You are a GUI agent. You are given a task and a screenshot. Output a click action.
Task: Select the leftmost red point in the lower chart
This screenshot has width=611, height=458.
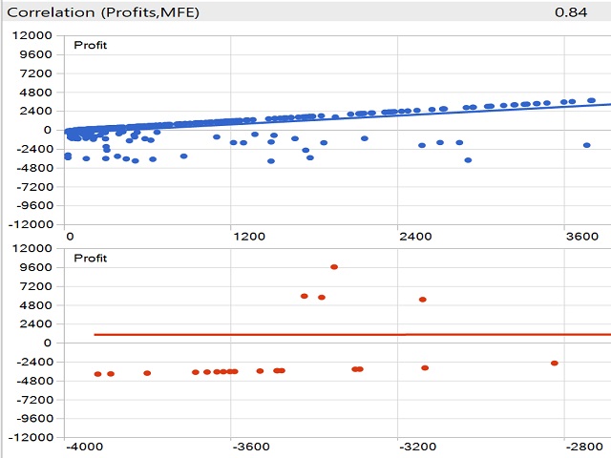[98, 374]
